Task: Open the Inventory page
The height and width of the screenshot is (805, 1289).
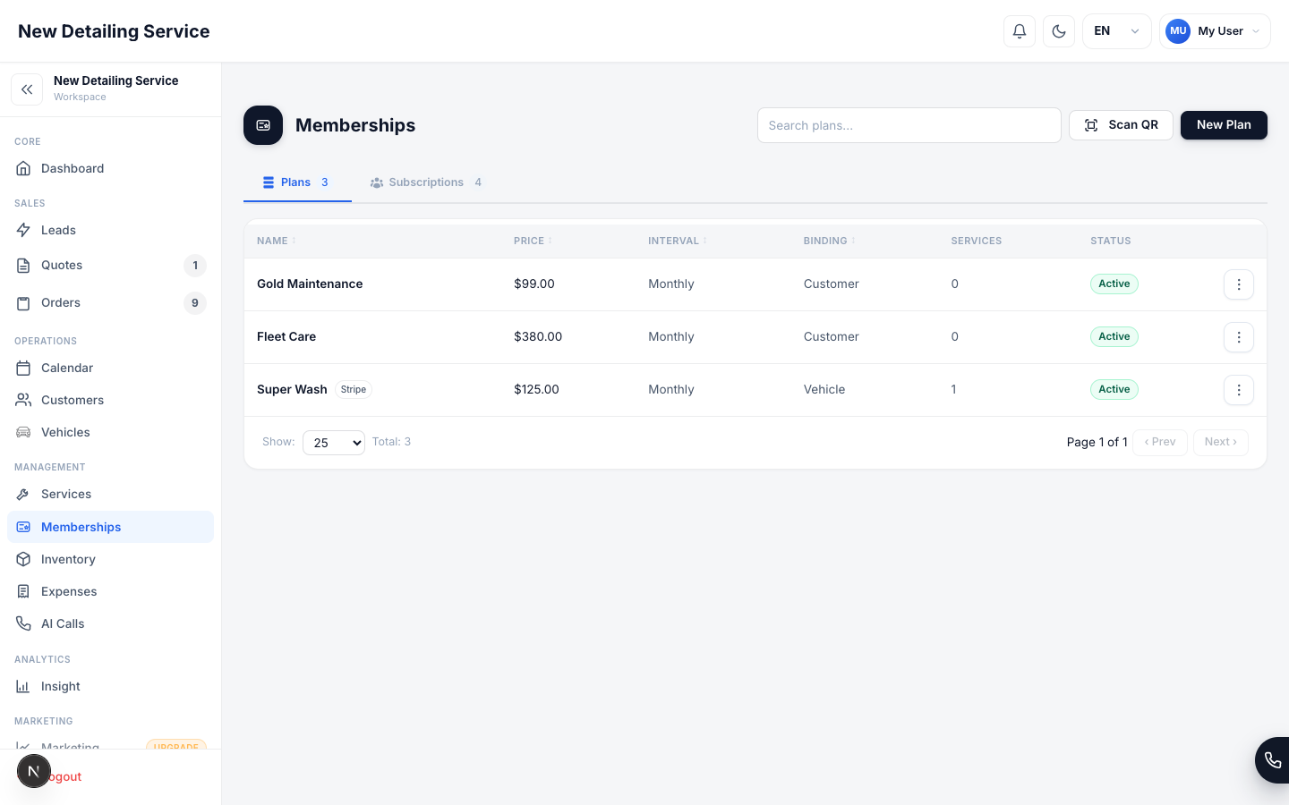Action: coord(110,559)
